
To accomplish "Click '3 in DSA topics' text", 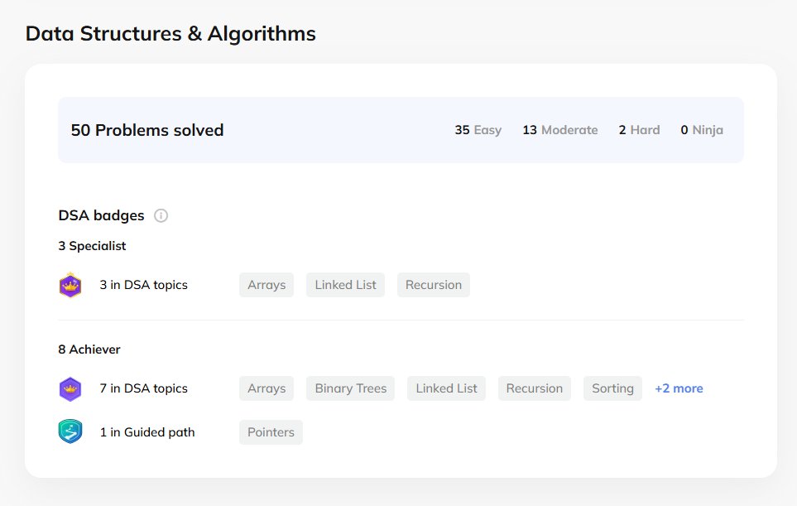I will click(x=143, y=285).
